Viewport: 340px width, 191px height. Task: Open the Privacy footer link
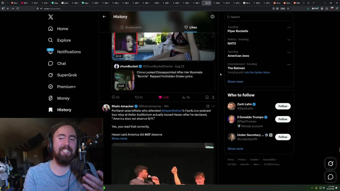tap(242, 160)
